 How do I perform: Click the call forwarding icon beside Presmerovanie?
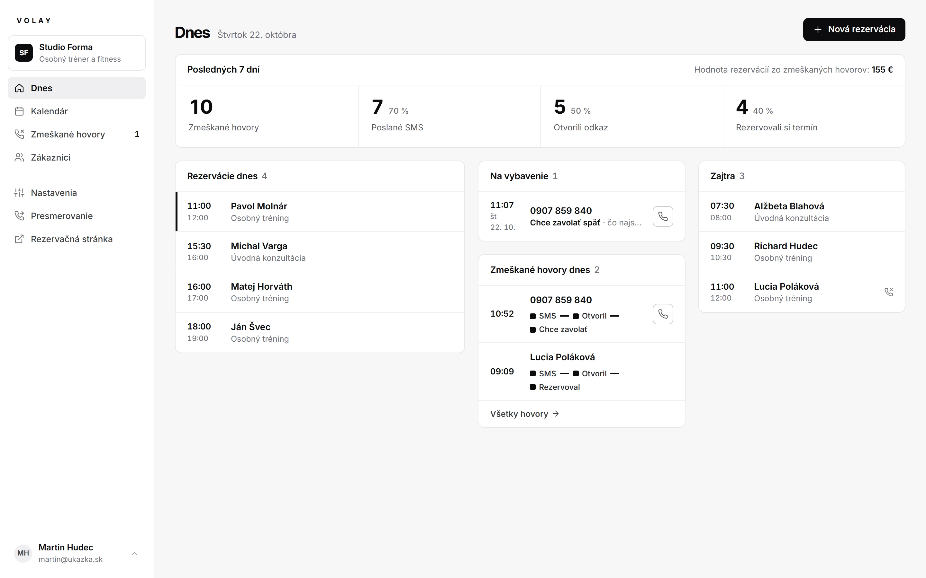[19, 216]
